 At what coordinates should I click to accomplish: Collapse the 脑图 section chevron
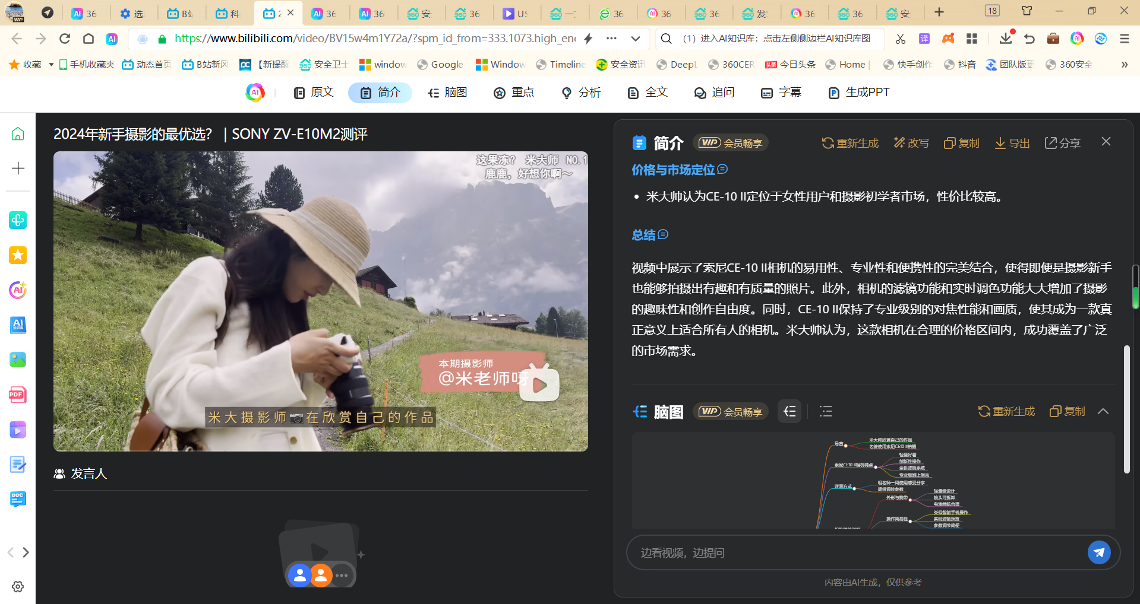coord(1103,411)
